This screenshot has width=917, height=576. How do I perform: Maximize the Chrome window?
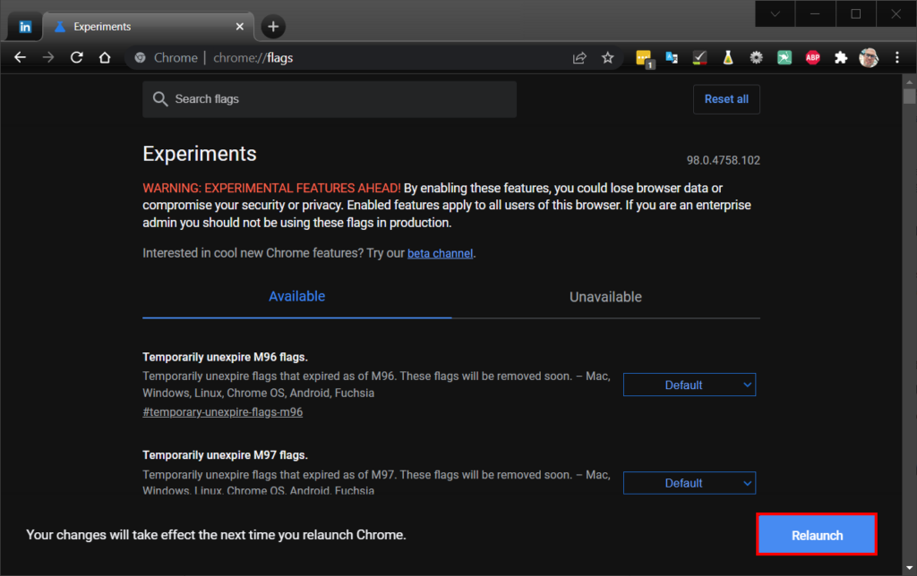[x=855, y=14]
